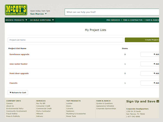Expand the Go Build Something menu
Image resolution: width=163 pixels, height=122 pixels.
click(x=42, y=20)
